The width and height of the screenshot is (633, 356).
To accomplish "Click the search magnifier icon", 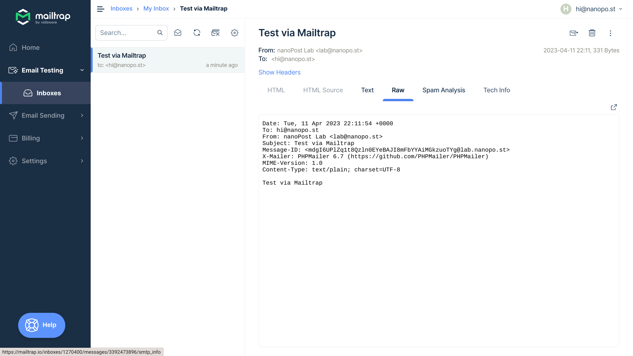I will pos(160,33).
